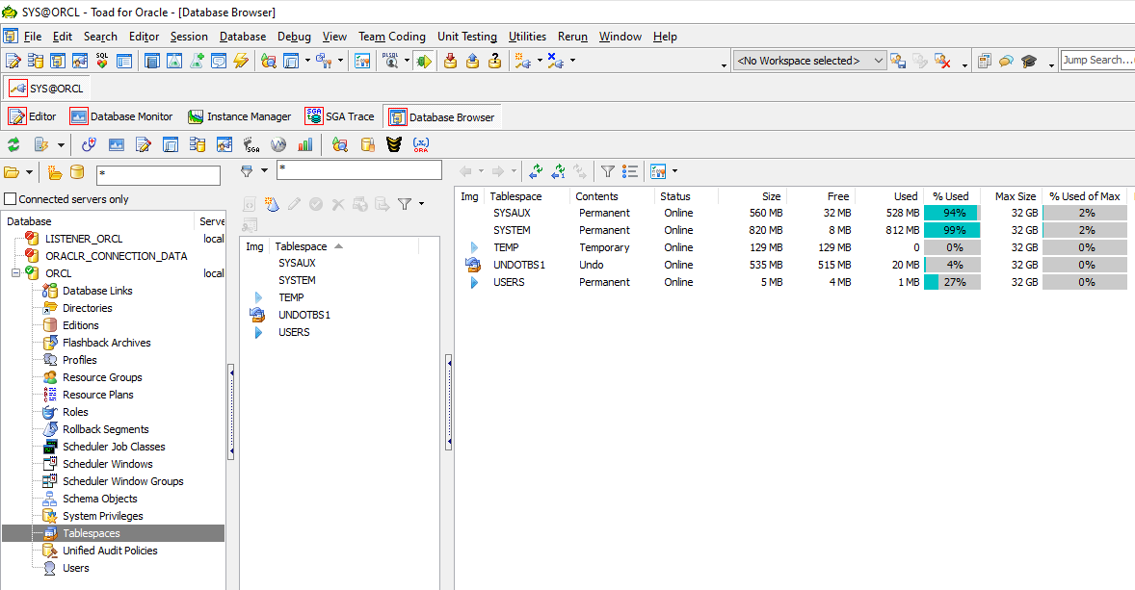Click the filter funnel icon above grid
This screenshot has width=1135, height=590.
coord(608,171)
